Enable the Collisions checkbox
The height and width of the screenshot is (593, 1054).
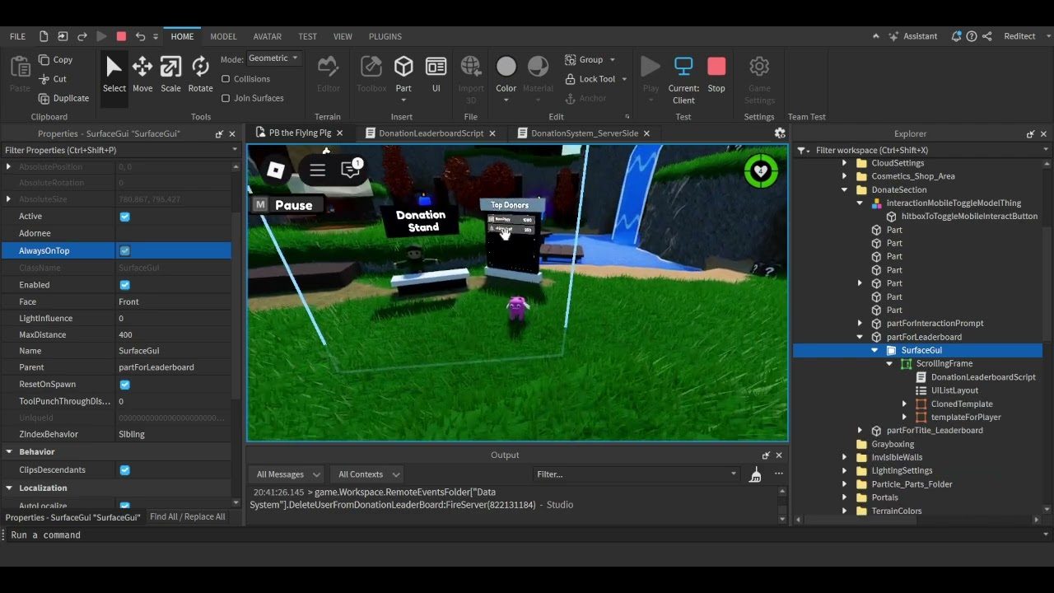coord(226,79)
